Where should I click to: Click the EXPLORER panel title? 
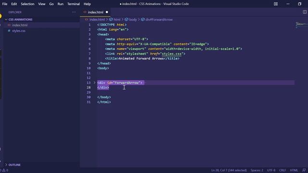pyautogui.click(x=15, y=12)
